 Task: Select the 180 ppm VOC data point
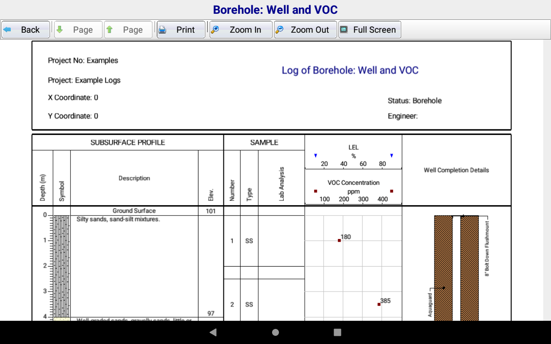(339, 240)
